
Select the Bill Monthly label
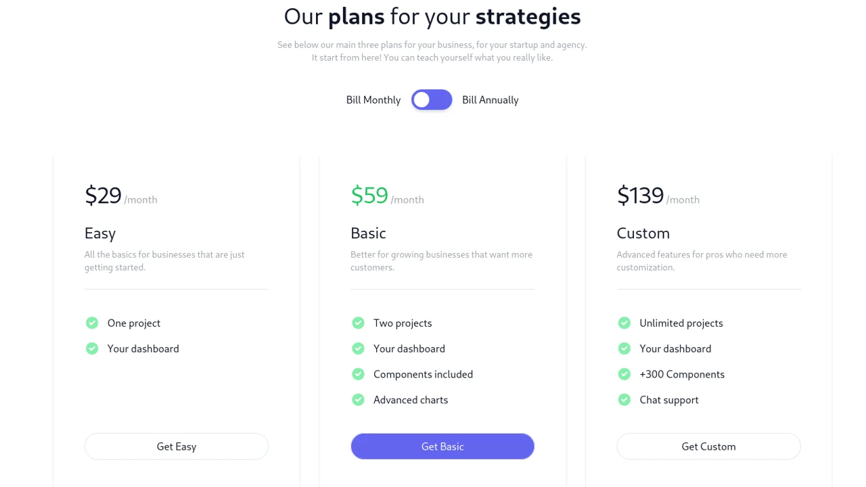click(x=373, y=99)
